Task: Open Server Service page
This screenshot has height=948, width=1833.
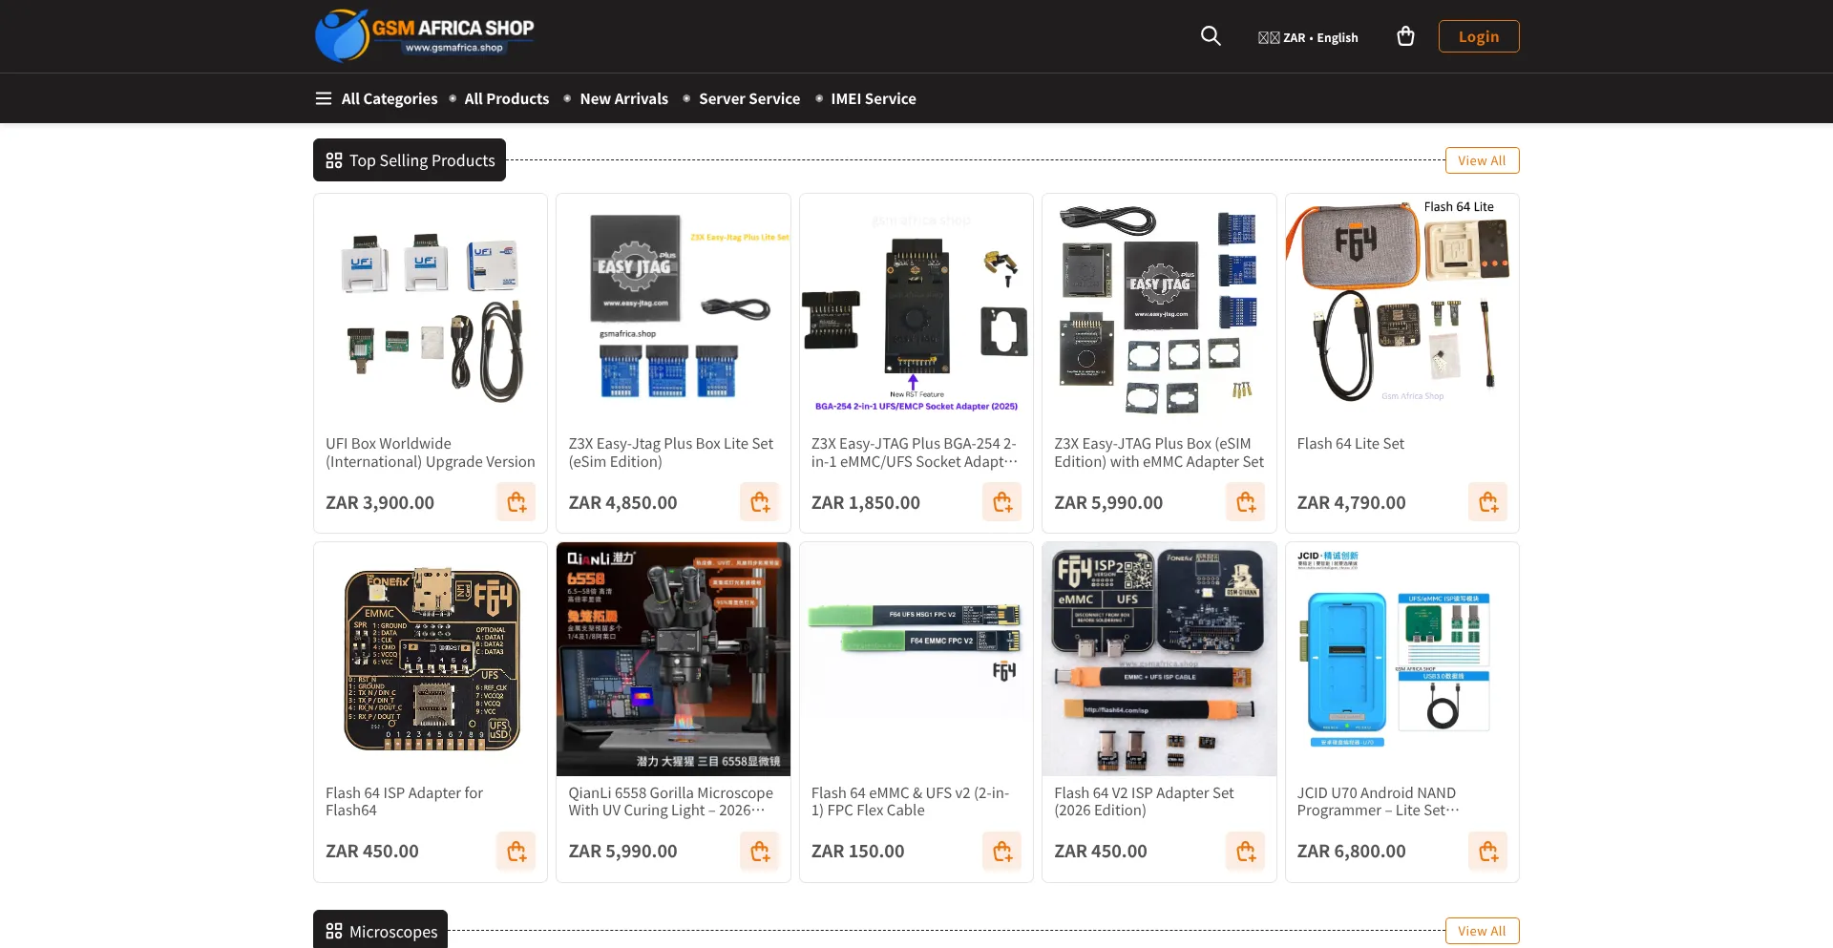Action: coord(749,98)
